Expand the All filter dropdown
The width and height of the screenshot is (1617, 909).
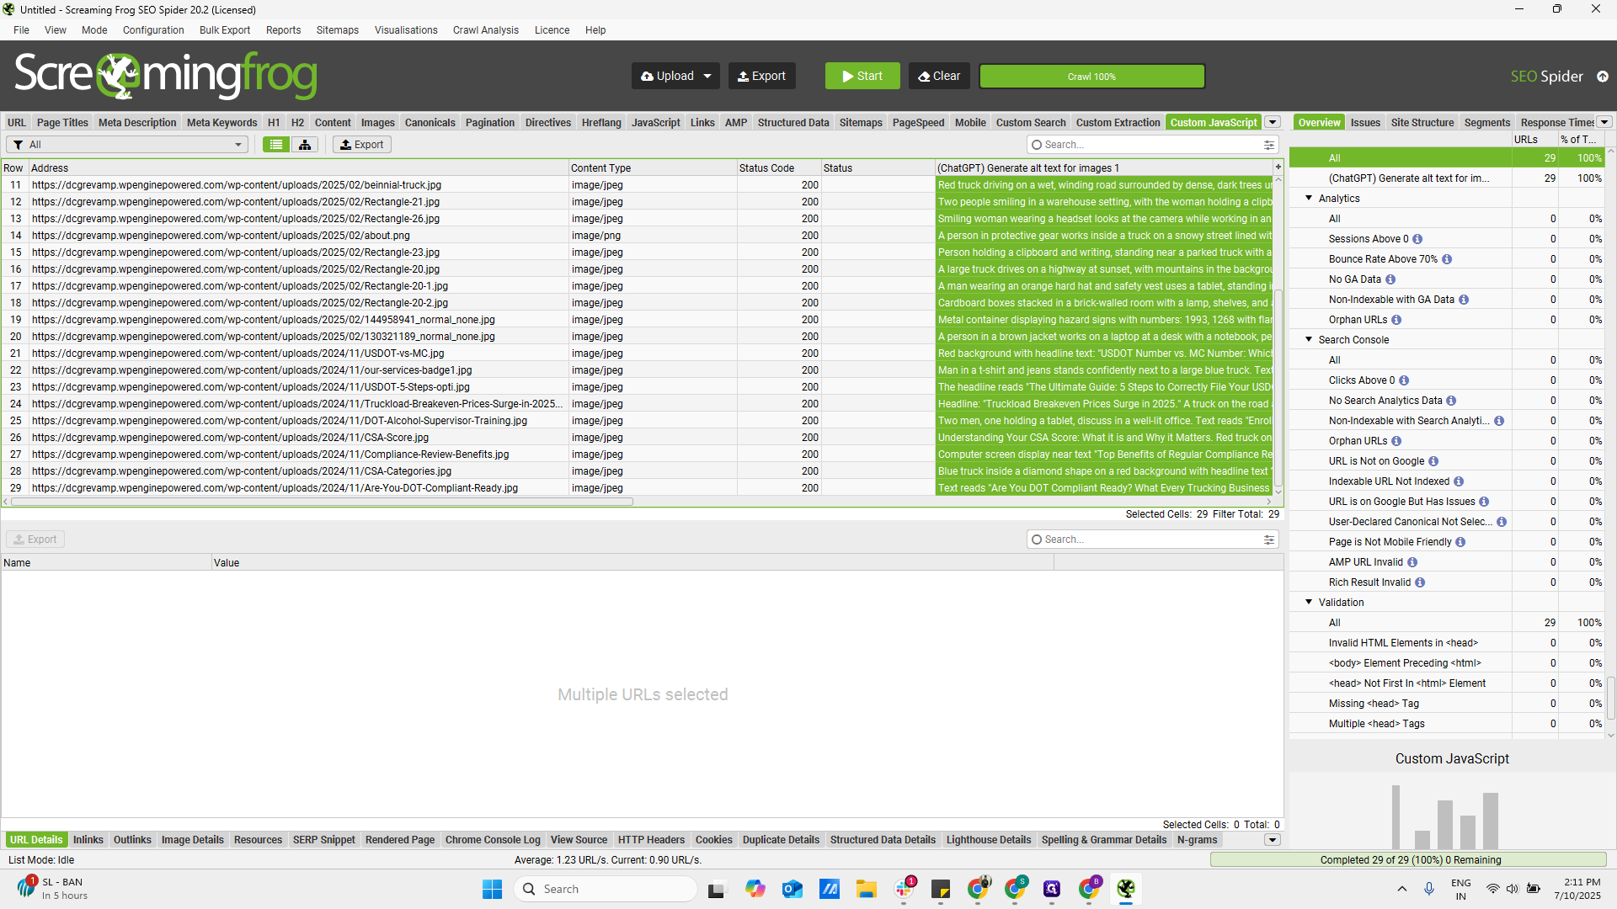coord(239,144)
